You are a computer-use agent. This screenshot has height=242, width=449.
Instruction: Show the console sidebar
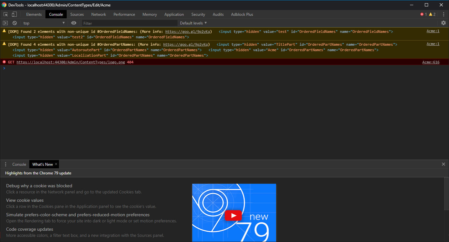point(5,23)
